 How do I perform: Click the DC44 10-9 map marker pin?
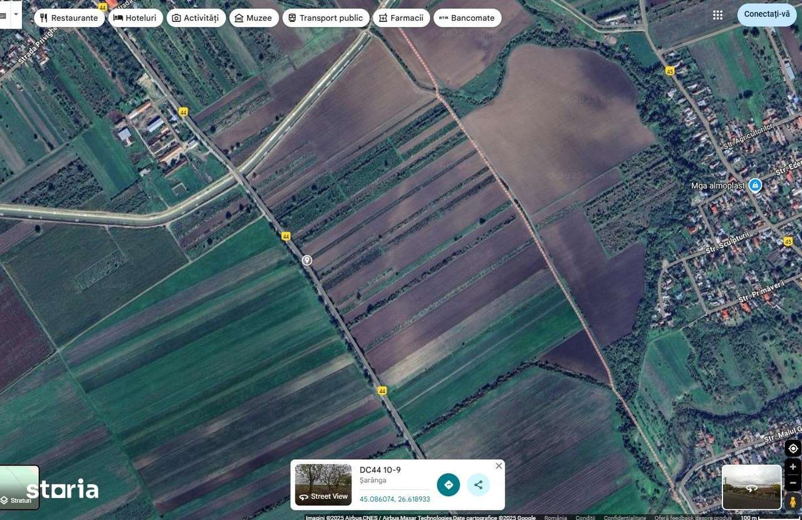pyautogui.click(x=306, y=259)
